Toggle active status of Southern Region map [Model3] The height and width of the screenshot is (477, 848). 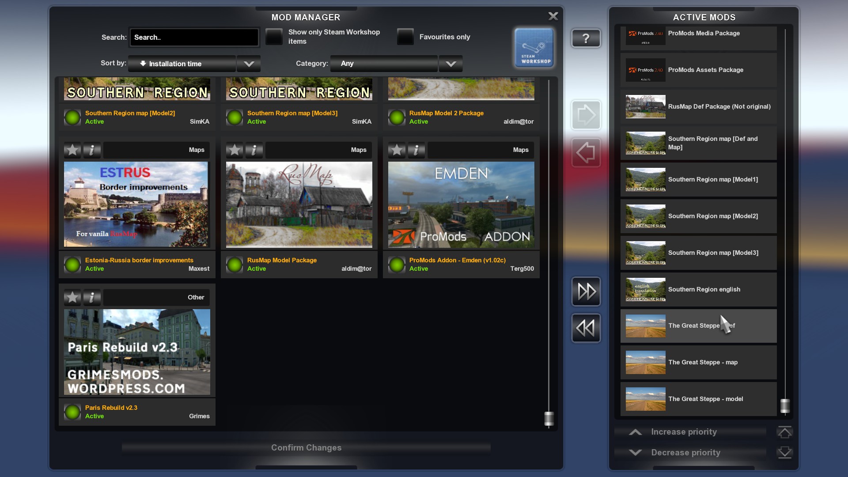(x=235, y=117)
